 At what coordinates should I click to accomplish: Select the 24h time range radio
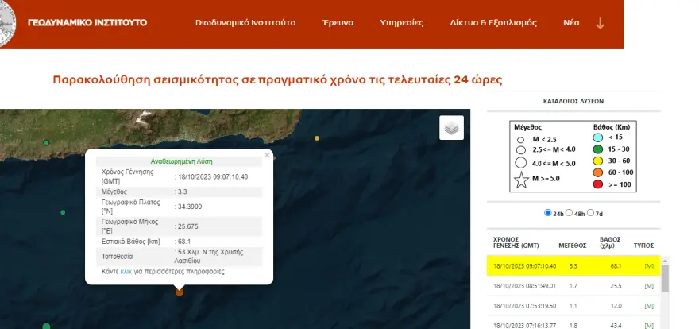(548, 213)
